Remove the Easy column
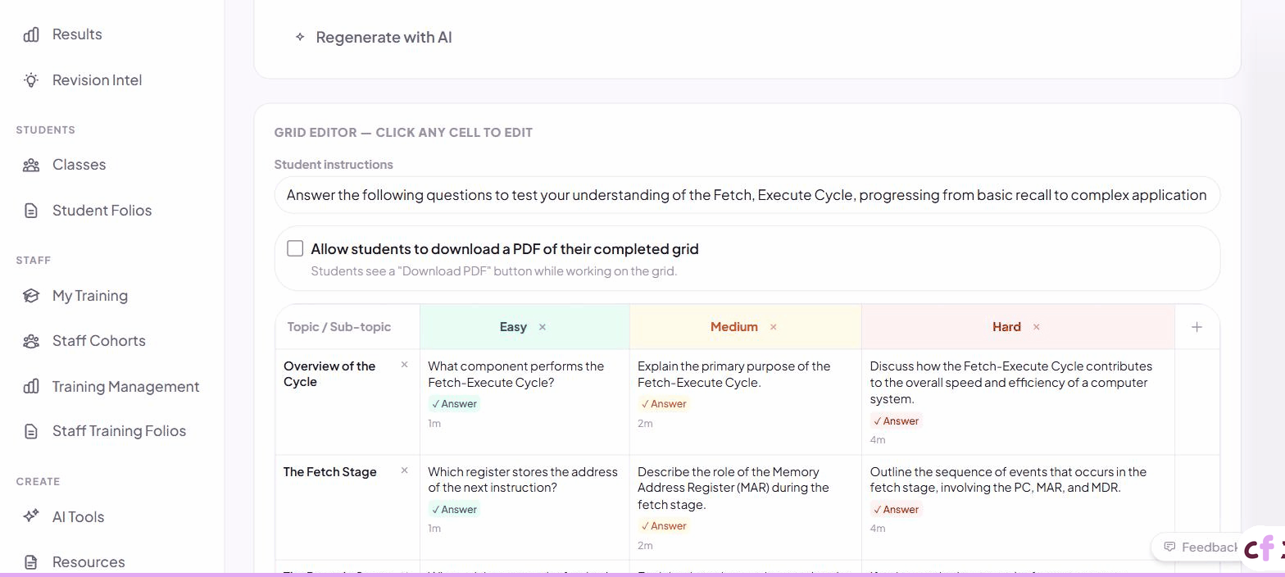Screen dimensions: 1285x577 pyautogui.click(x=543, y=327)
